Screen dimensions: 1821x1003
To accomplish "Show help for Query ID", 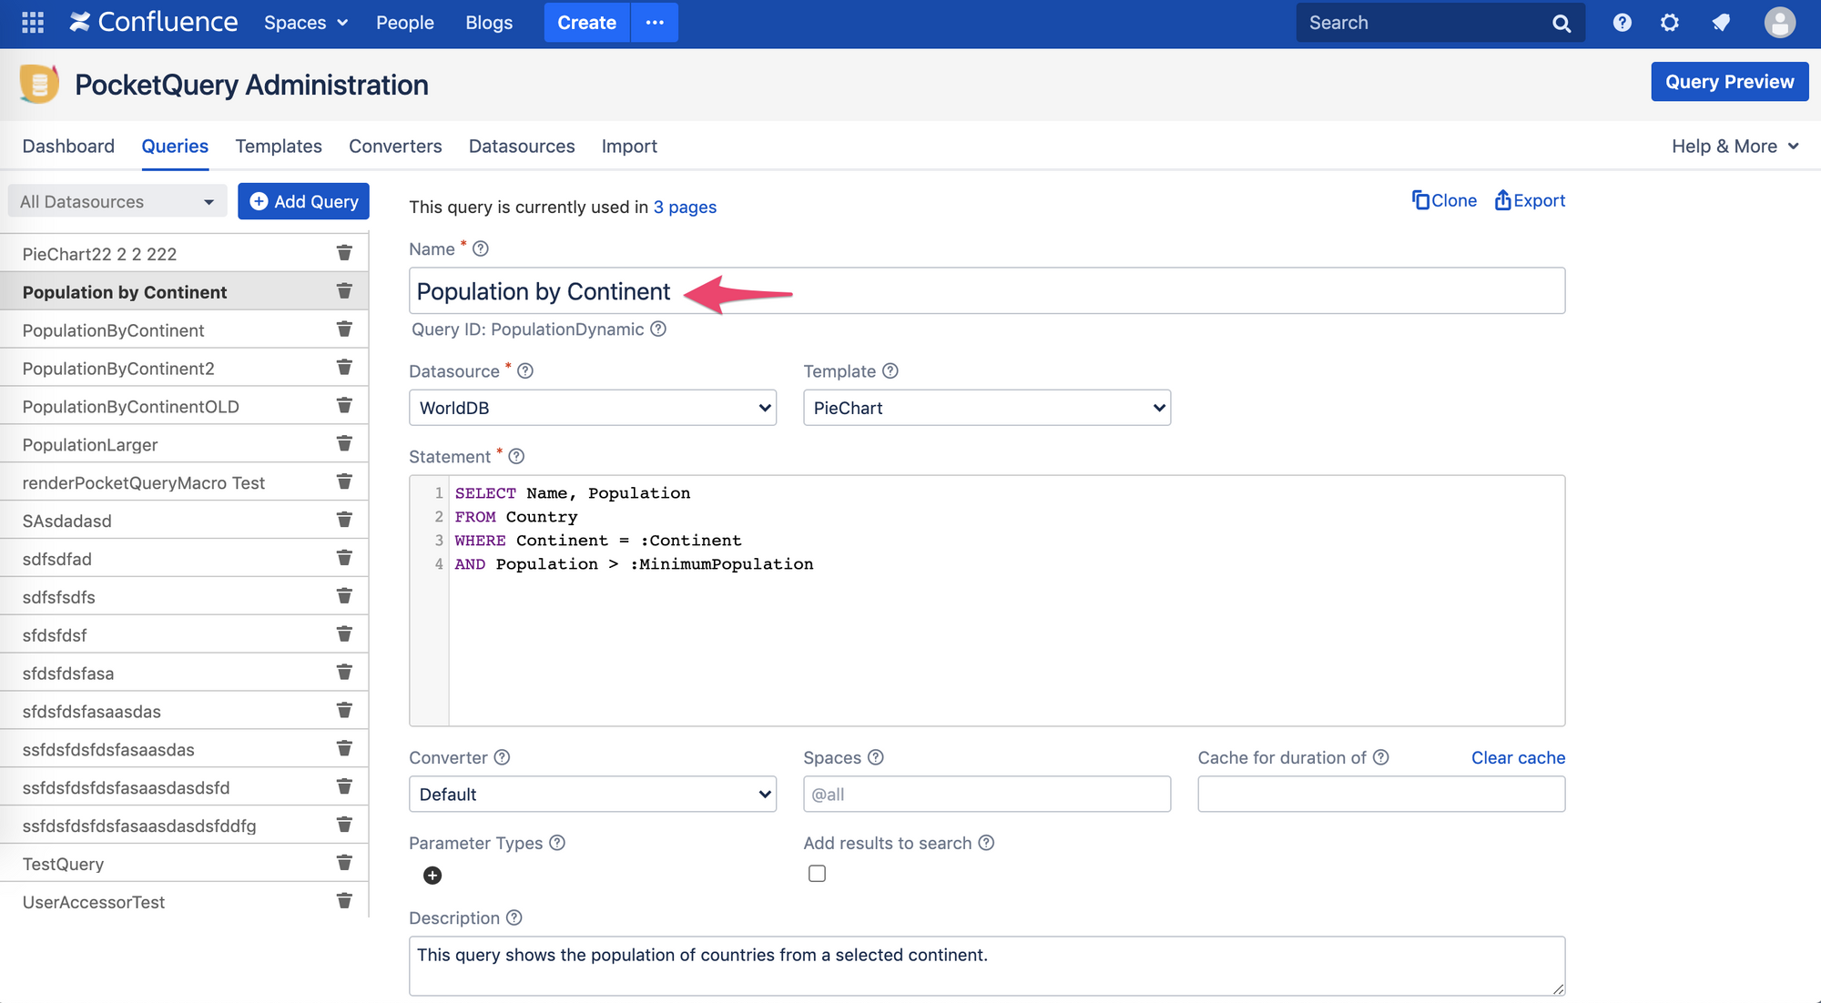I will click(x=658, y=329).
